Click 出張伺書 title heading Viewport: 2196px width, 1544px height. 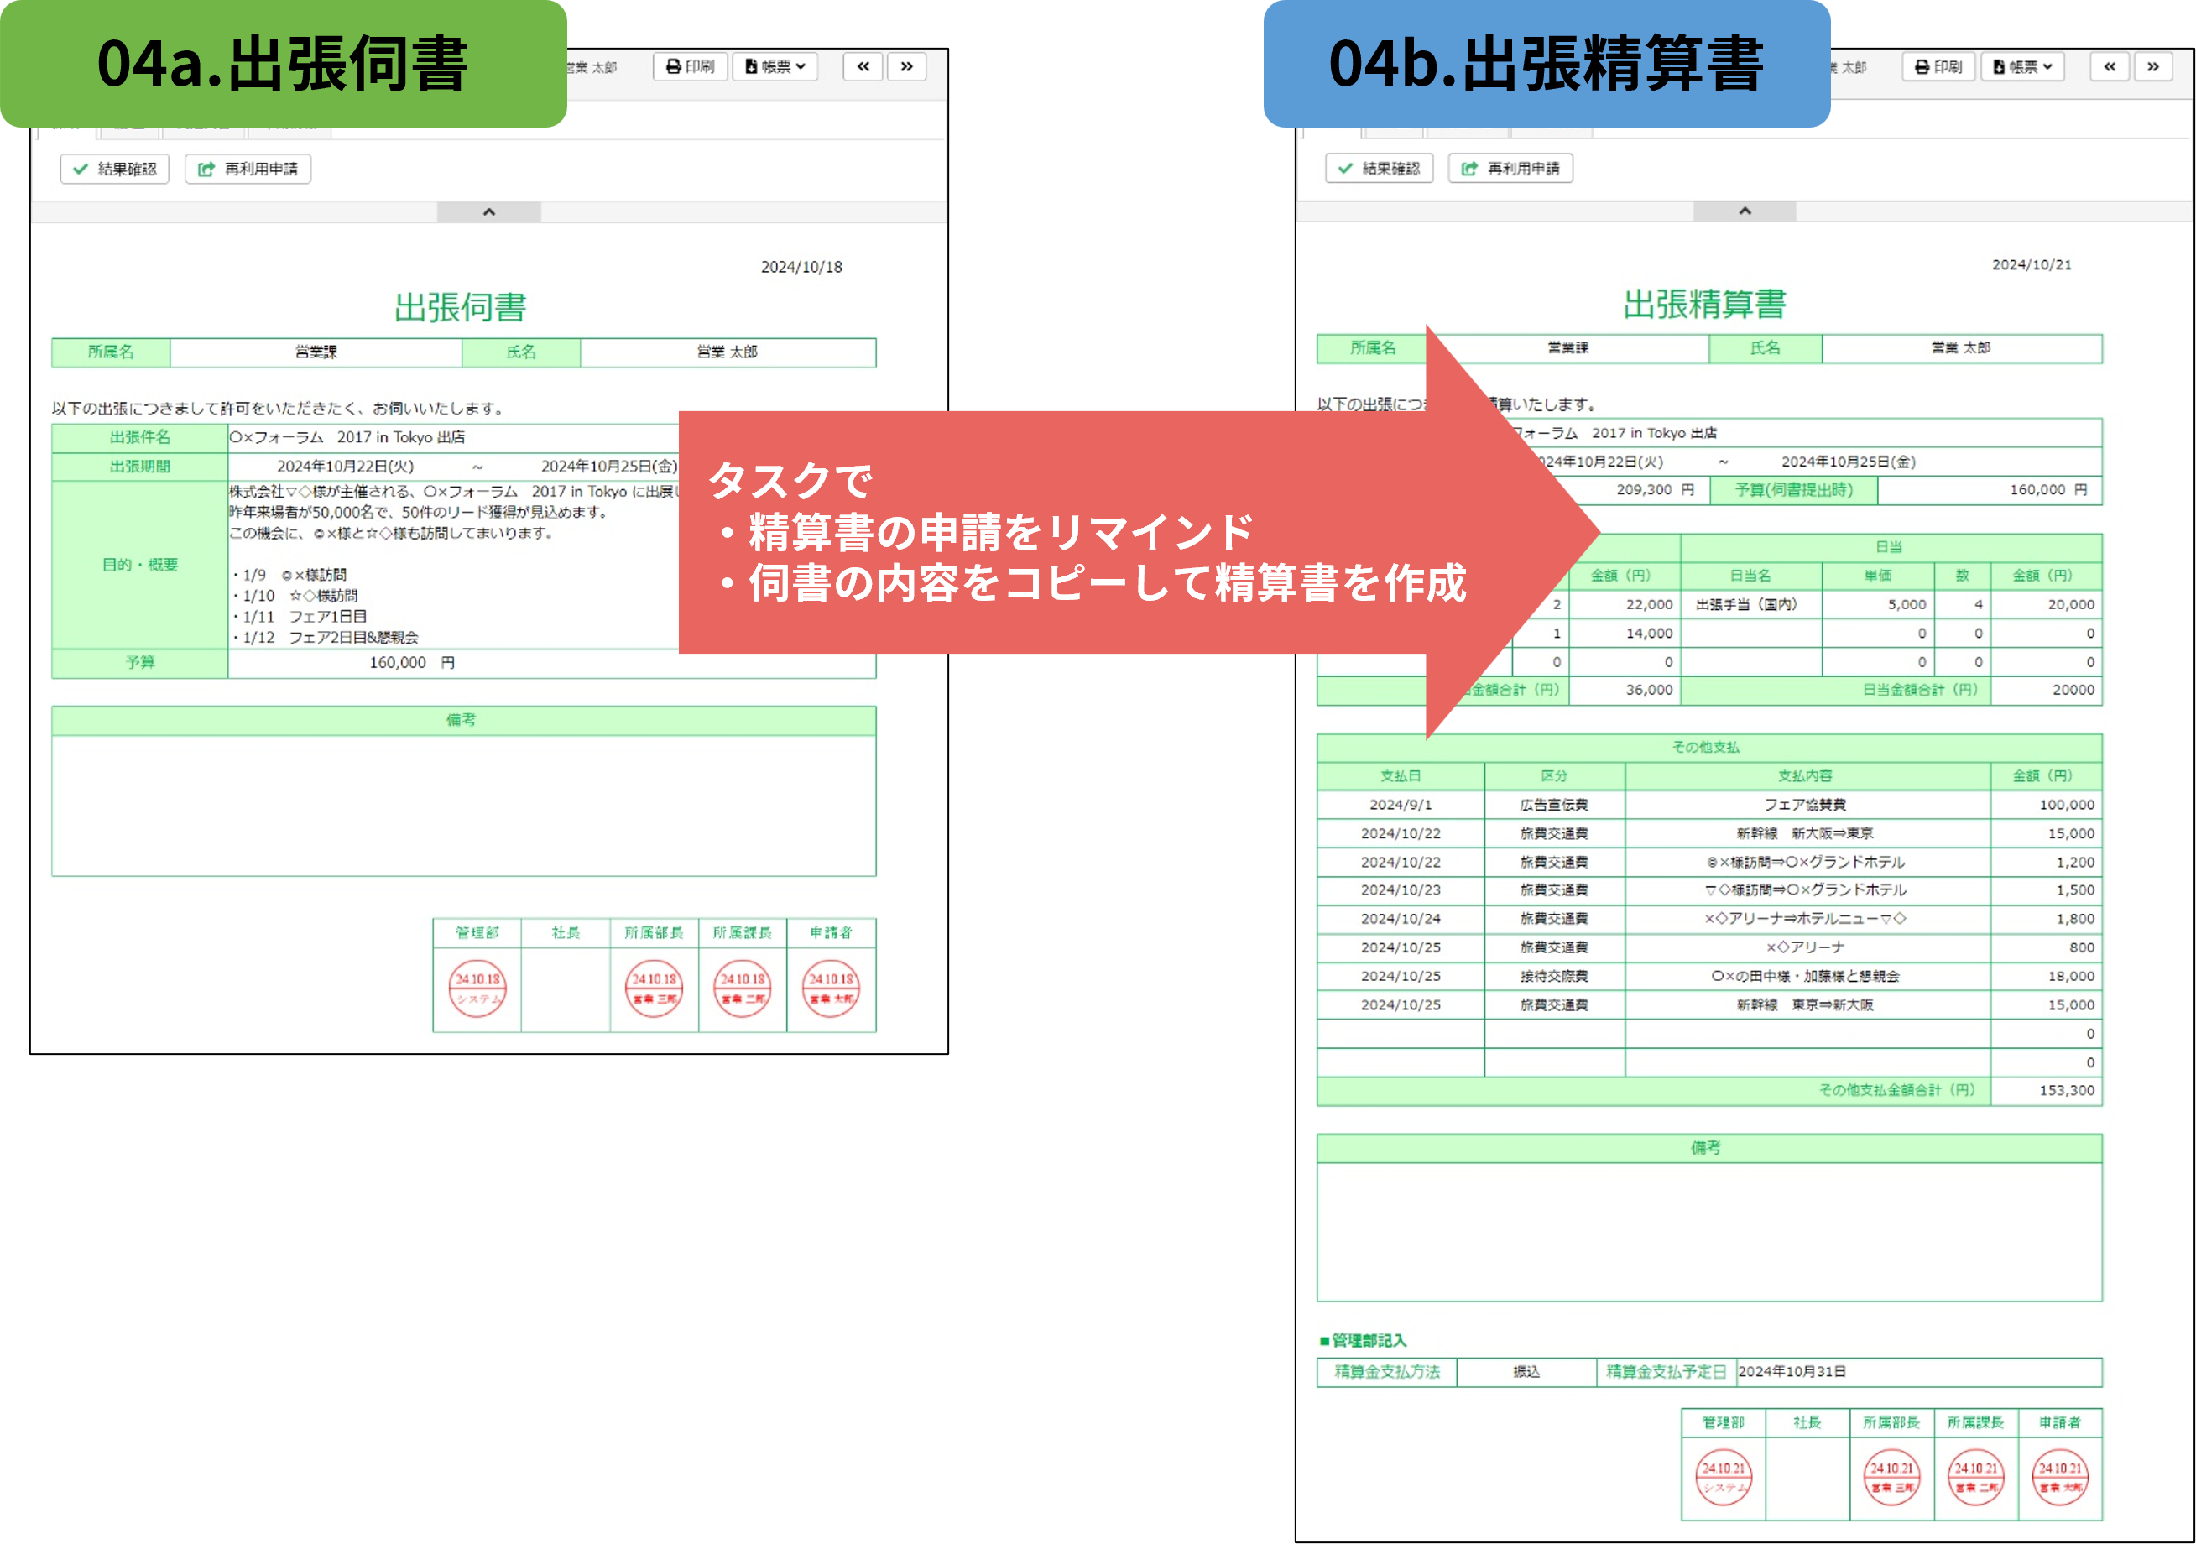pyautogui.click(x=461, y=307)
